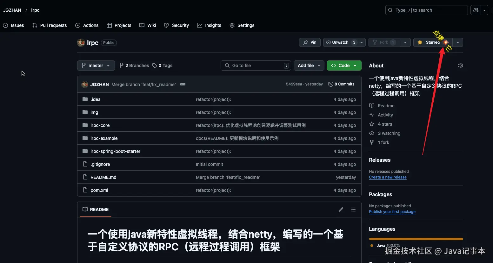The height and width of the screenshot is (263, 493).
Task: Switch to the Actions tab
Action: tap(87, 25)
